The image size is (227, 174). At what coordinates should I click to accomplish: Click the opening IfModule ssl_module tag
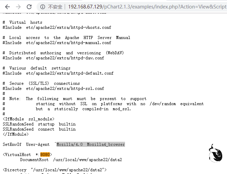(x=28, y=119)
